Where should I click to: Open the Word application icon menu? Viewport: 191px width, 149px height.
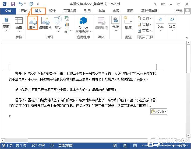point(5,4)
